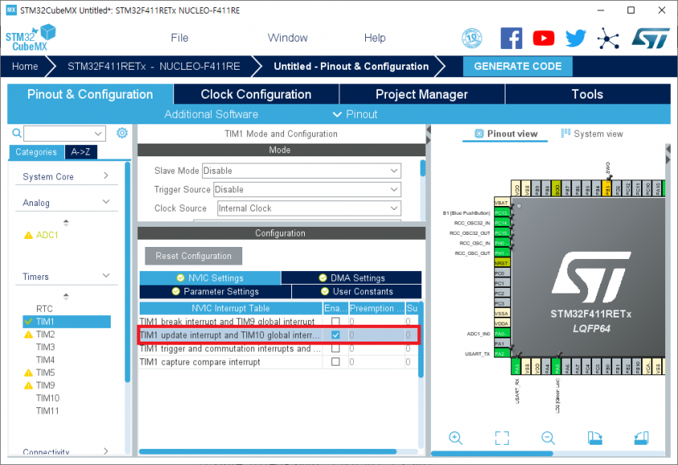Switch to Project Manager tab
The width and height of the screenshot is (678, 465).
[421, 95]
